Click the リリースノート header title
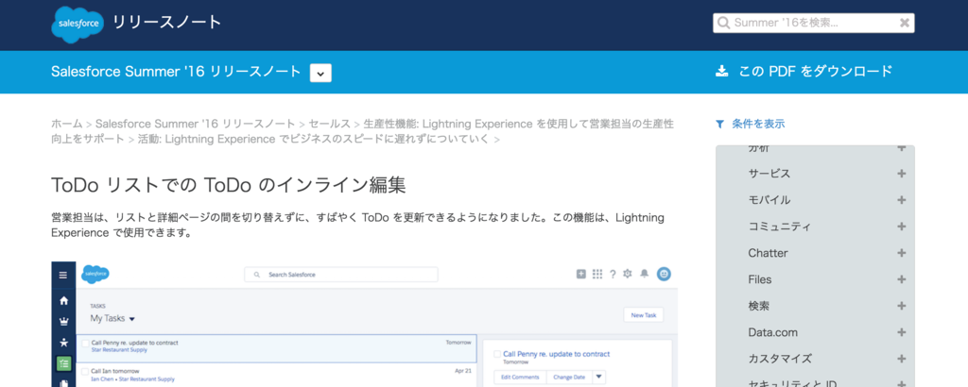Screen dimensions: 968x387 [x=166, y=23]
